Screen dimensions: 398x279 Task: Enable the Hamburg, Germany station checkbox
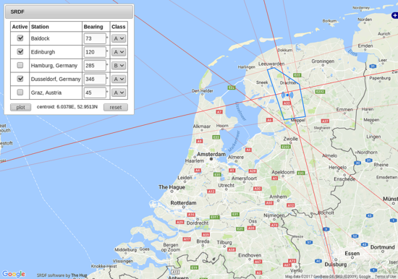20,65
